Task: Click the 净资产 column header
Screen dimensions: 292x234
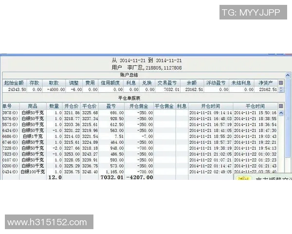Action: click(x=266, y=83)
